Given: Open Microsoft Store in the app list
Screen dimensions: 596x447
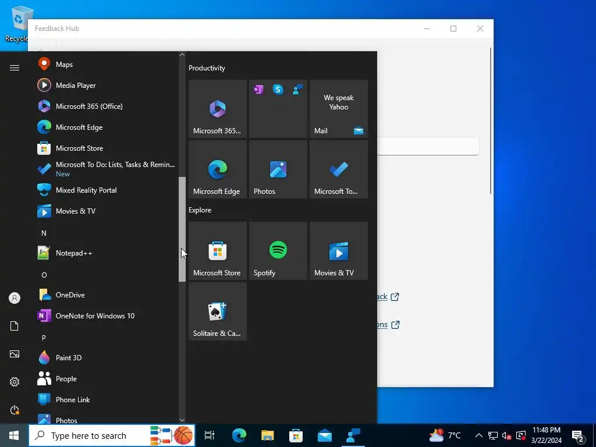Looking at the screenshot, I should click(x=105, y=148).
